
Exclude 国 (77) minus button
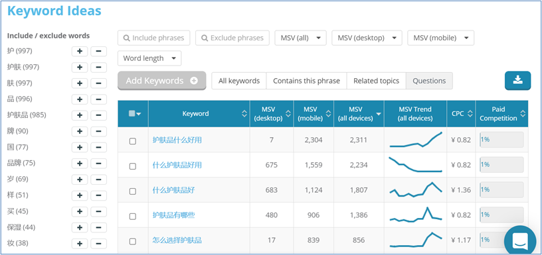click(98, 147)
